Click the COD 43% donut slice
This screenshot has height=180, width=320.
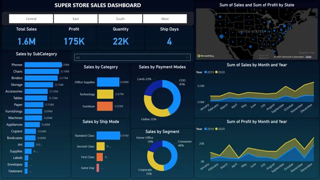click(x=177, y=96)
